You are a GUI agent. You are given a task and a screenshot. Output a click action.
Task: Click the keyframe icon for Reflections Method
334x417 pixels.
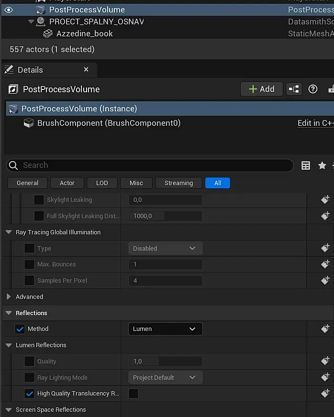click(x=325, y=329)
